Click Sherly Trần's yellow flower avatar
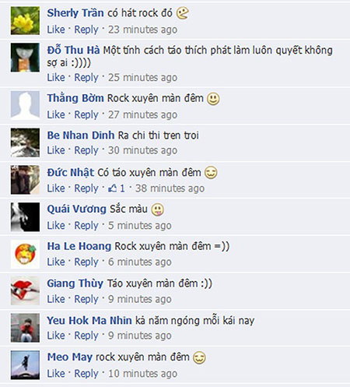350x387 pixels. (x=25, y=20)
